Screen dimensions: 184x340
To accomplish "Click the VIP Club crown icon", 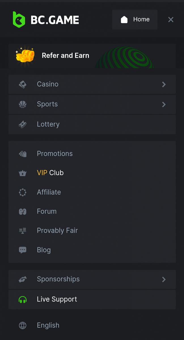I will 23,173.
